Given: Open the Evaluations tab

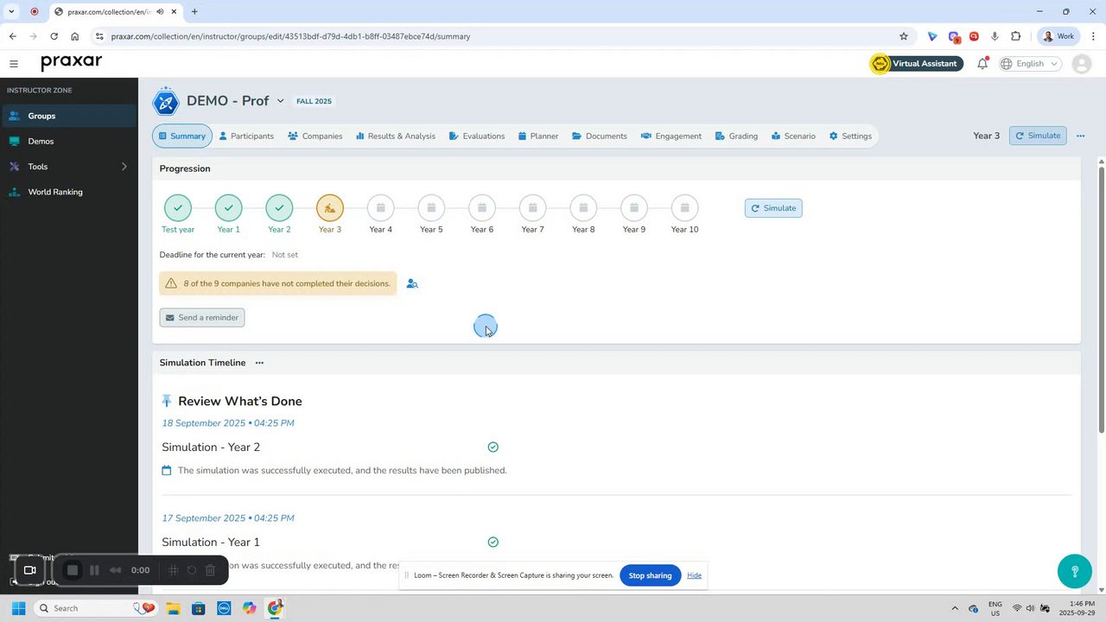Looking at the screenshot, I should click(477, 136).
